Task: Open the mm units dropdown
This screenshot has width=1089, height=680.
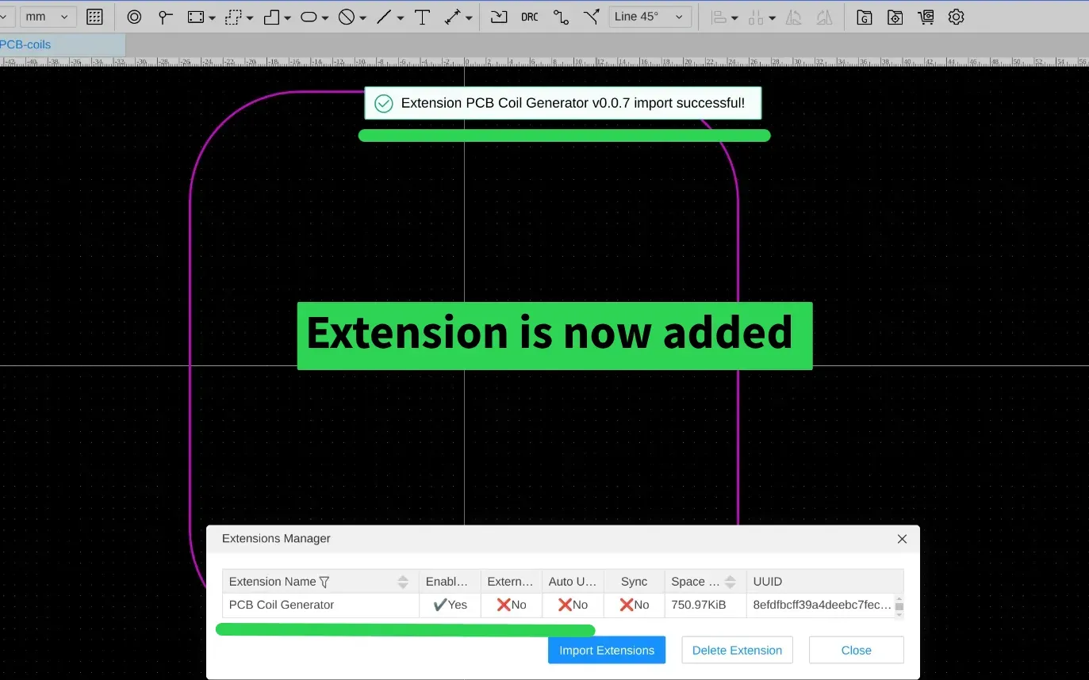Action: [x=48, y=17]
